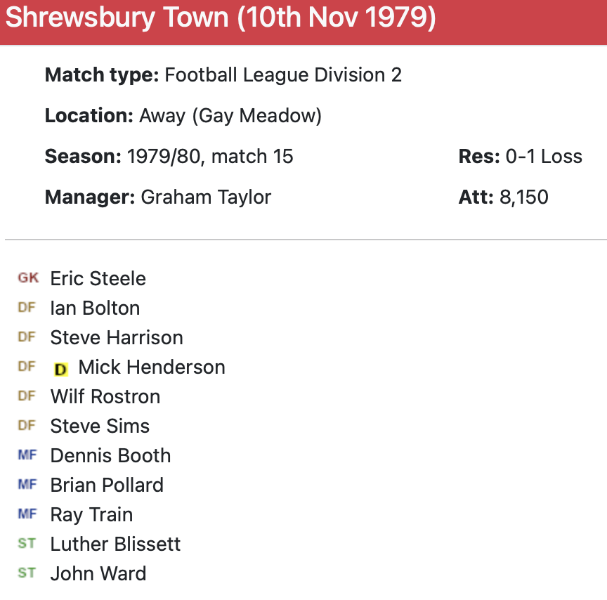
Task: Select player Mick Henderson
Action: point(152,367)
